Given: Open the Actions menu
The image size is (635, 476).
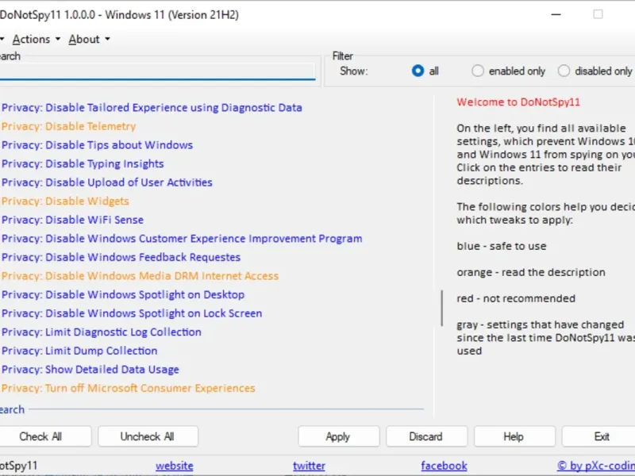Looking at the screenshot, I should click(x=36, y=39).
